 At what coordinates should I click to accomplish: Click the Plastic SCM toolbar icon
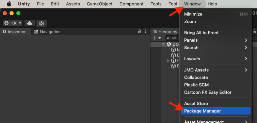click(x=42, y=23)
